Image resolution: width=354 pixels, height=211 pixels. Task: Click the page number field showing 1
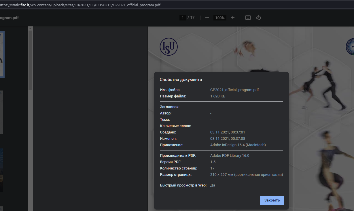point(183,18)
